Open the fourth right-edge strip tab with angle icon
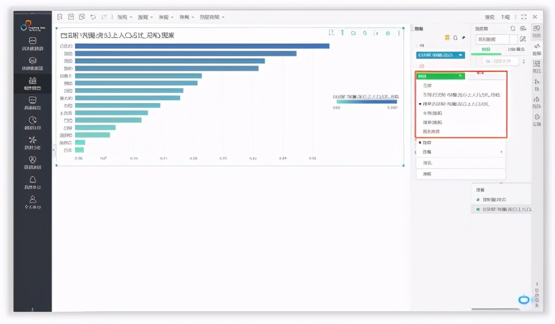 (x=537, y=85)
